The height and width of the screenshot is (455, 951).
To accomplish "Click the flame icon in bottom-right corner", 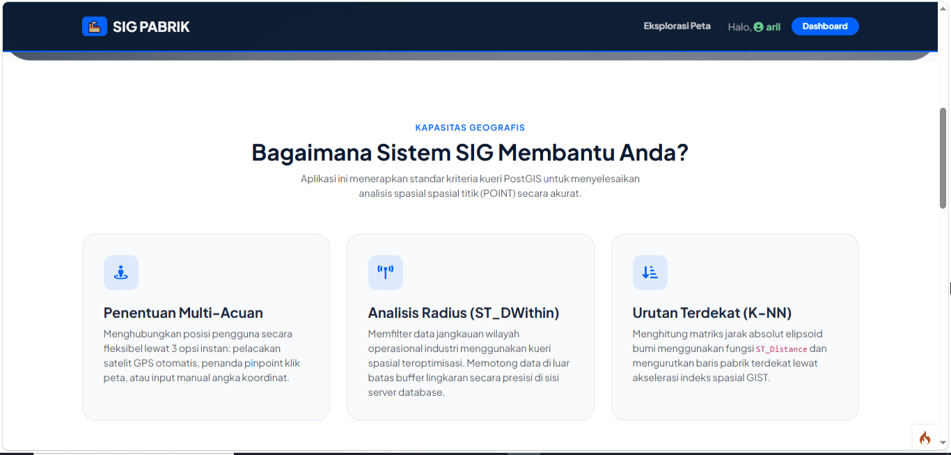I will coord(925,438).
